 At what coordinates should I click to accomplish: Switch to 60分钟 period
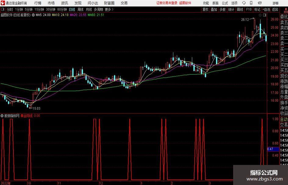click(62, 9)
